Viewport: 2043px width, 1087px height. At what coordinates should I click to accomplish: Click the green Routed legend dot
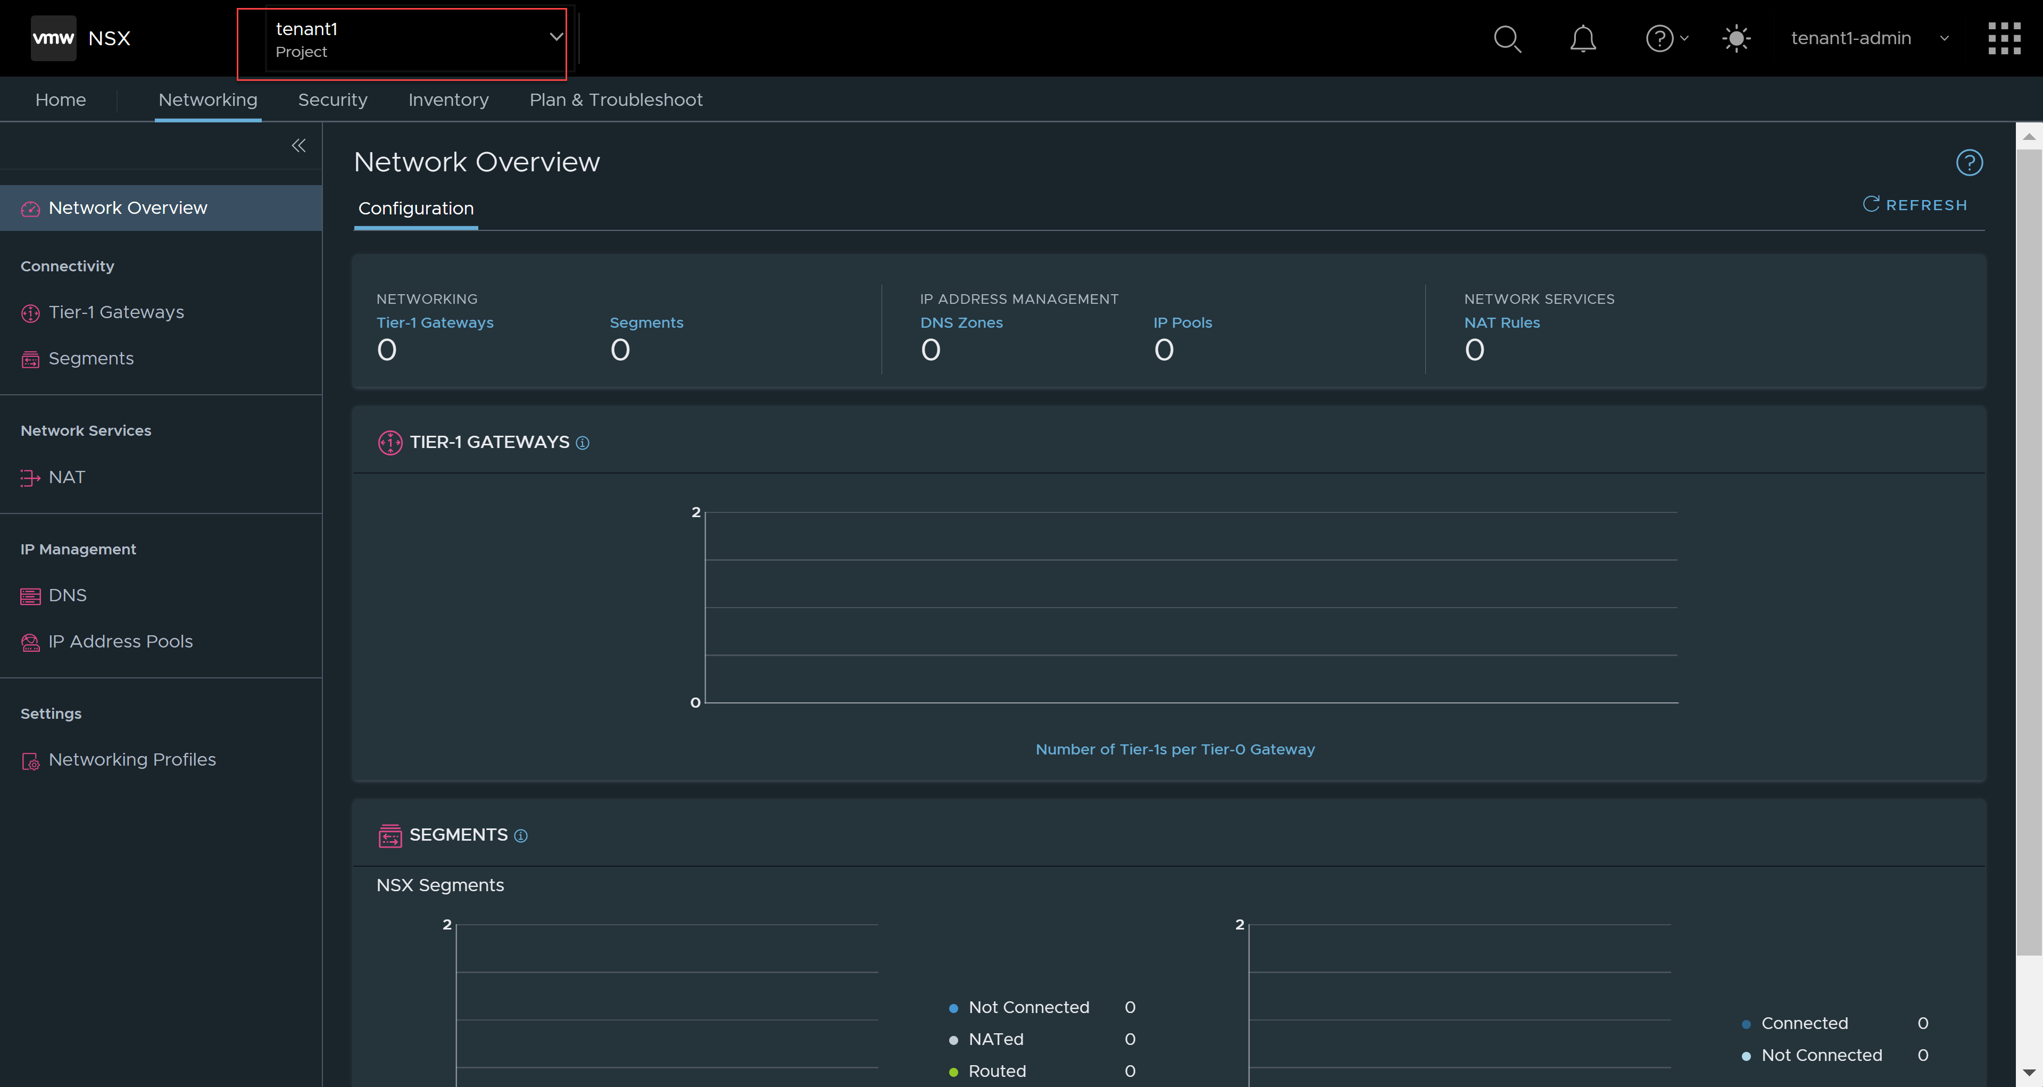click(x=953, y=1073)
